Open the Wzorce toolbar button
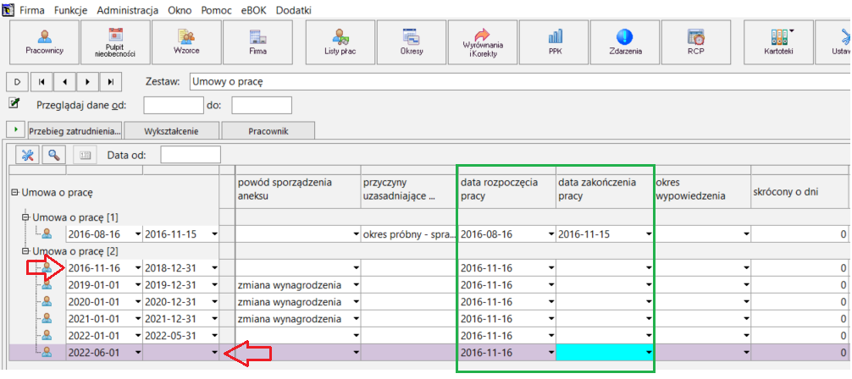This screenshot has height=379, width=852. pos(186,42)
